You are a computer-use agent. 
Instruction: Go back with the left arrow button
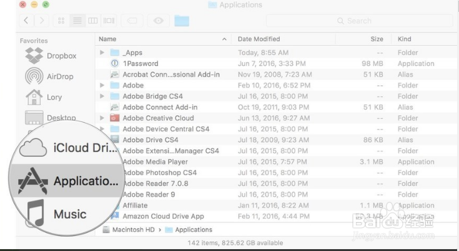click(26, 21)
